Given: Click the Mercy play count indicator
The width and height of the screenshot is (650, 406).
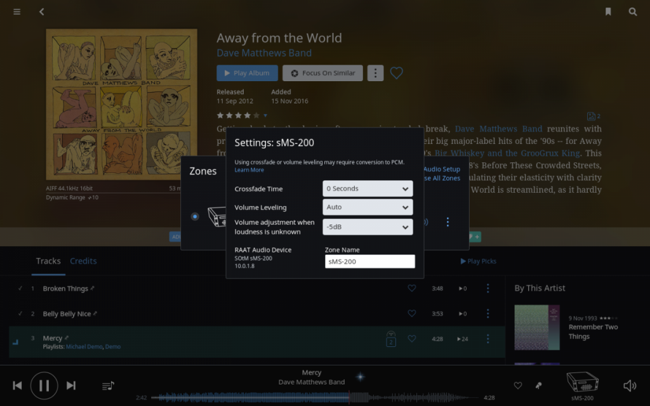Looking at the screenshot, I should tap(463, 339).
